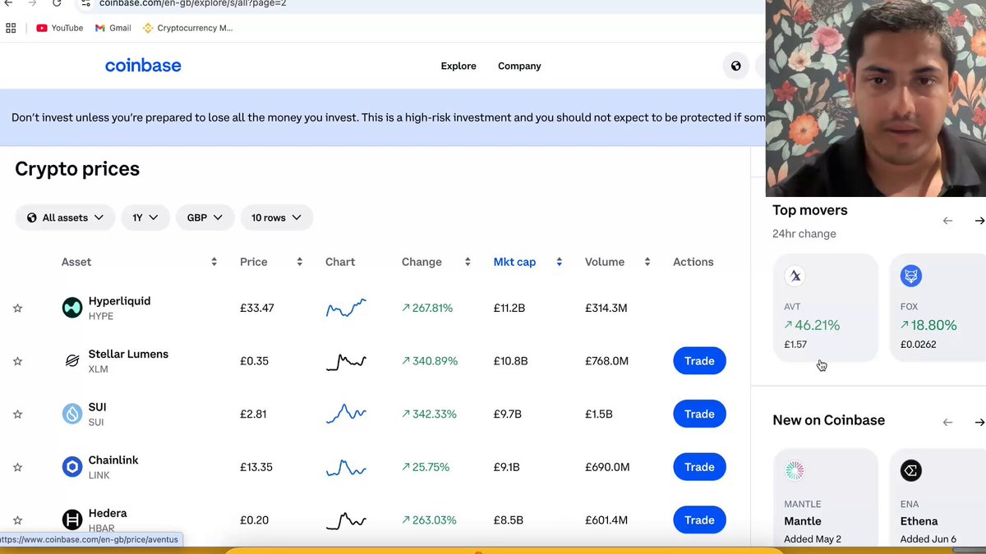Star SUI as favorite
The height and width of the screenshot is (554, 986).
[x=17, y=414]
